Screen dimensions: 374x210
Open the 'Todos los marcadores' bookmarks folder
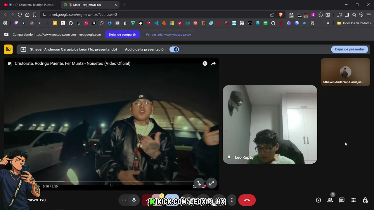[354, 23]
